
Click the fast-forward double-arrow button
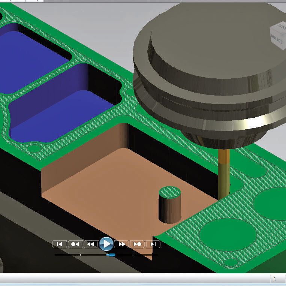122,244
